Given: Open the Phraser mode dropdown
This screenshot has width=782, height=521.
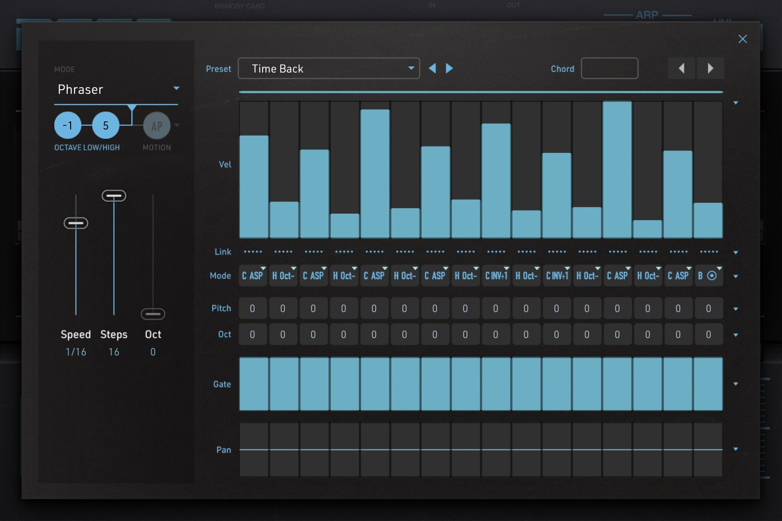Looking at the screenshot, I should 116,89.
